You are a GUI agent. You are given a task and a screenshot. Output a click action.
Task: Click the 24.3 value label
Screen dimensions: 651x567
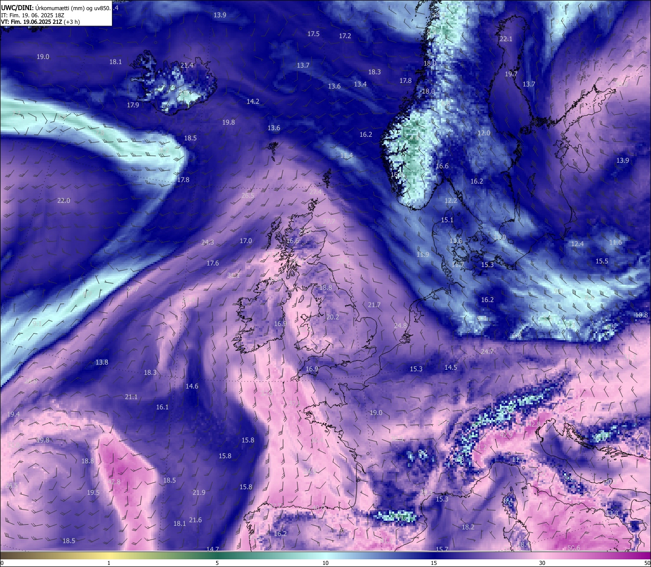(208, 242)
